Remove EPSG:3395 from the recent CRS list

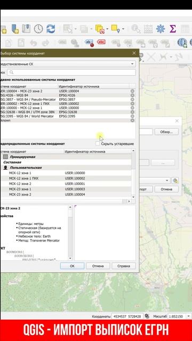pyautogui.click(x=132, y=116)
